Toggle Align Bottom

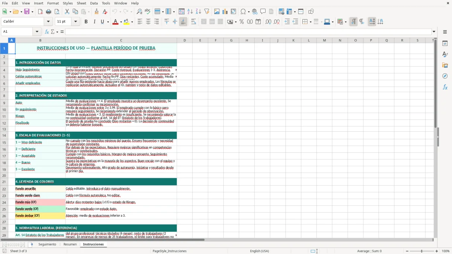pos(183,22)
